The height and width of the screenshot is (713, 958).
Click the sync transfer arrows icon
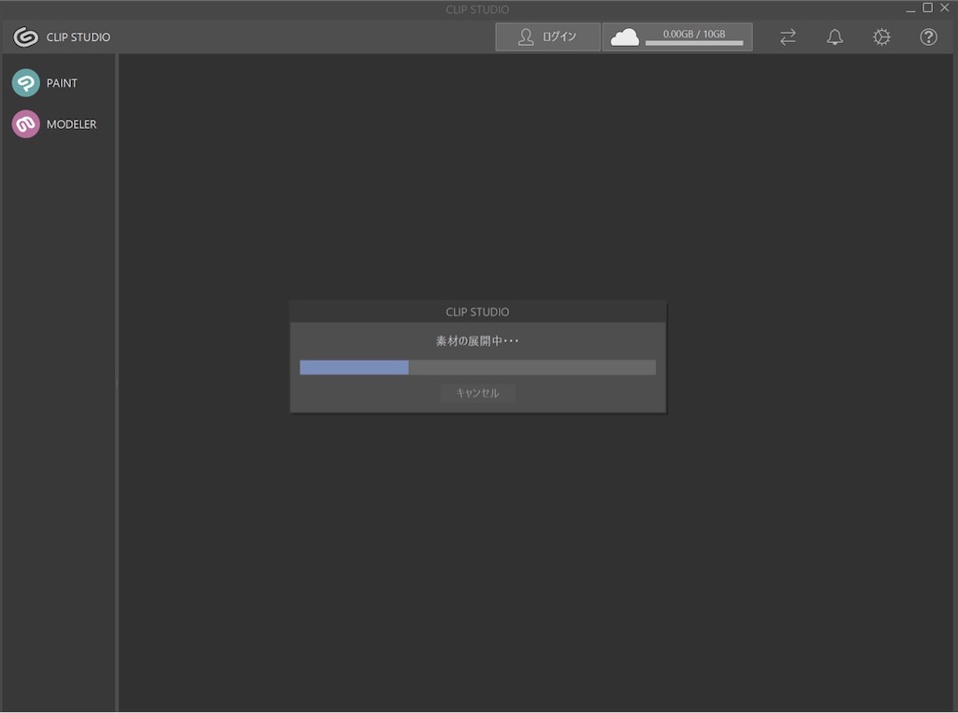pyautogui.click(x=788, y=36)
